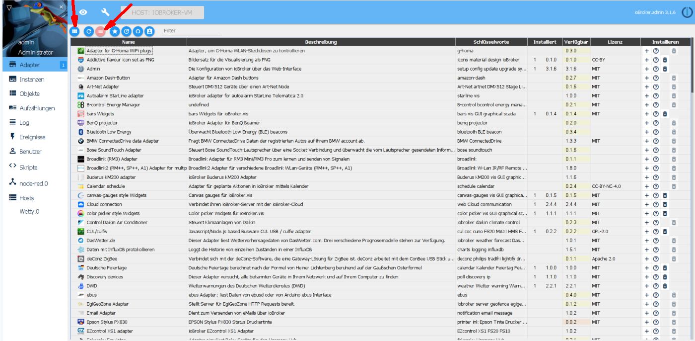
Task: Open the Adapter menu entry
Action: pos(35,65)
